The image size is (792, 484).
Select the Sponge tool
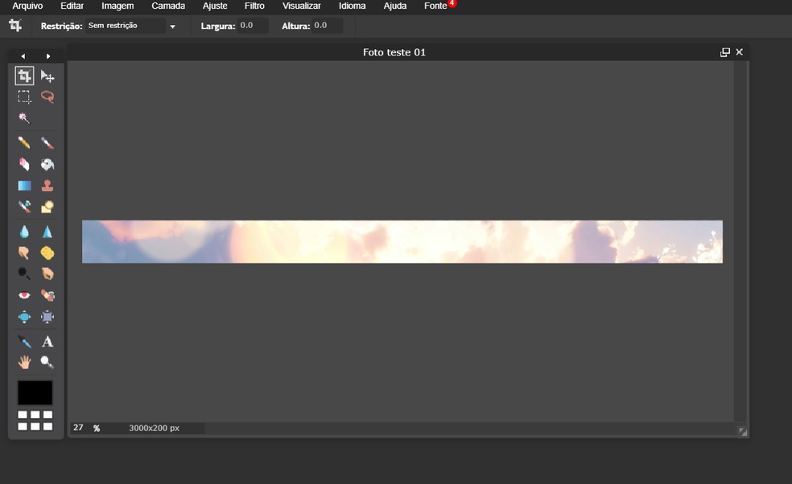click(47, 252)
